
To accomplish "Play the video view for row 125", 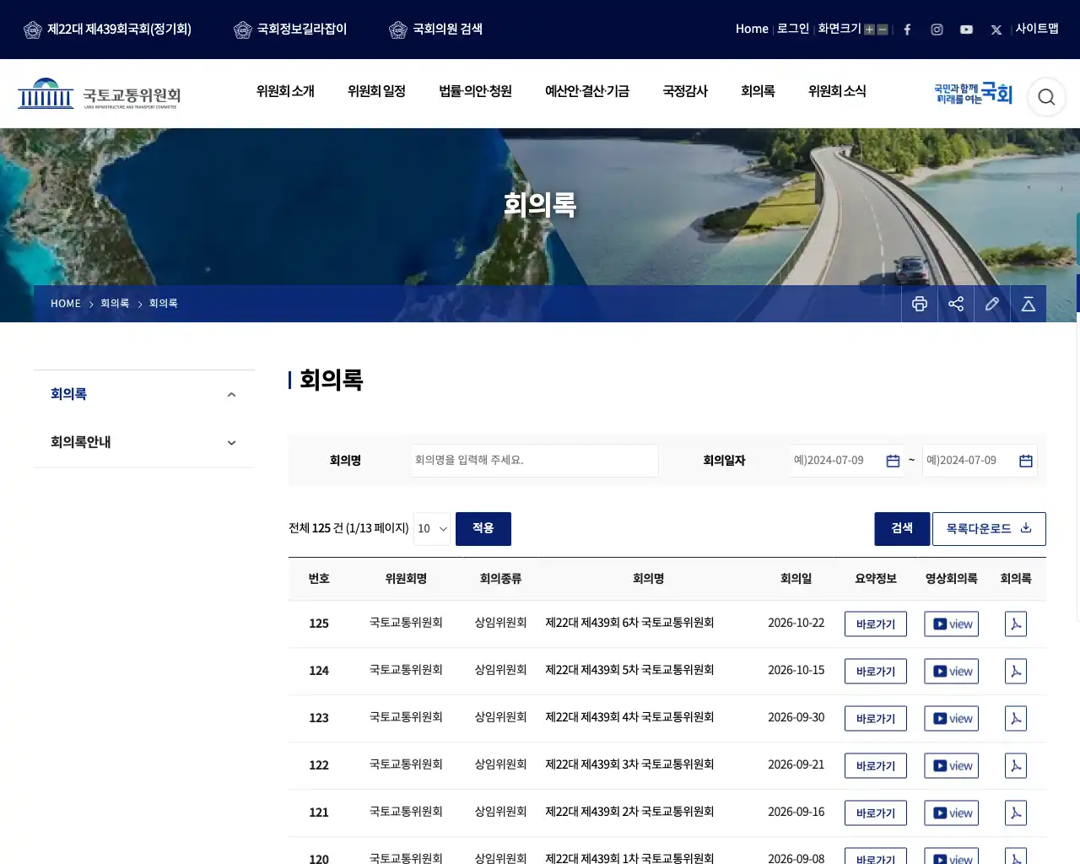I will pyautogui.click(x=951, y=624).
